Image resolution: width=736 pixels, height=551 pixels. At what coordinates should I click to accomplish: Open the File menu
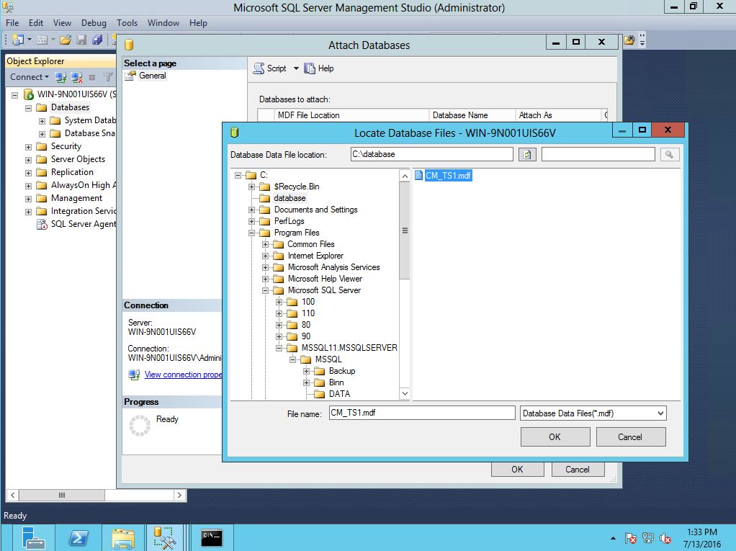coord(12,22)
